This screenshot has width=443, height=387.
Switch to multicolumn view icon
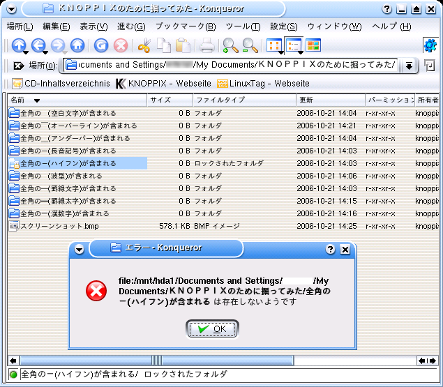click(x=313, y=45)
